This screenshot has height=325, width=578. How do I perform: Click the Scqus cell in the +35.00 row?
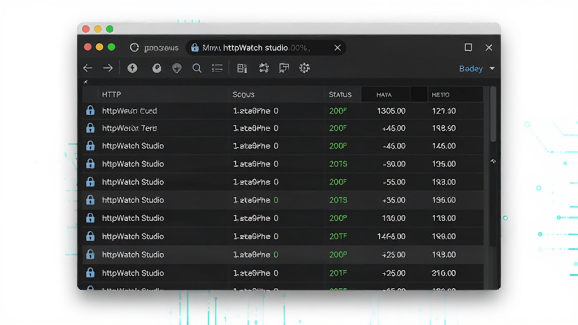[256, 200]
